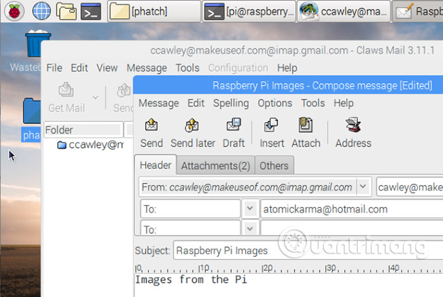Screen dimensions: 443x297
Task: Launch the terminal from the taskbar
Action: click(x=91, y=12)
